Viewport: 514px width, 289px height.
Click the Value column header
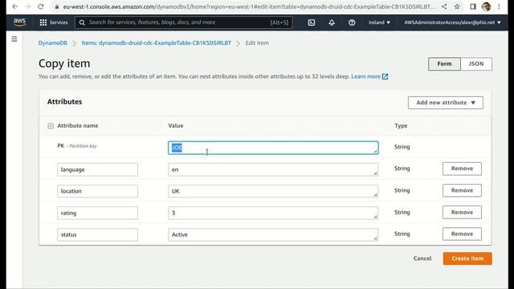(x=176, y=126)
